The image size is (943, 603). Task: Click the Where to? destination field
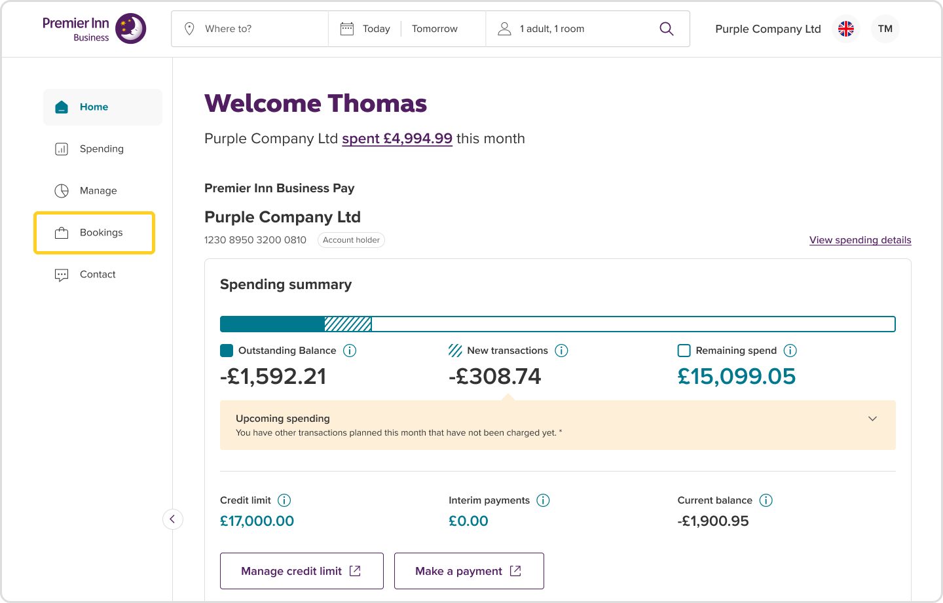pyautogui.click(x=250, y=29)
